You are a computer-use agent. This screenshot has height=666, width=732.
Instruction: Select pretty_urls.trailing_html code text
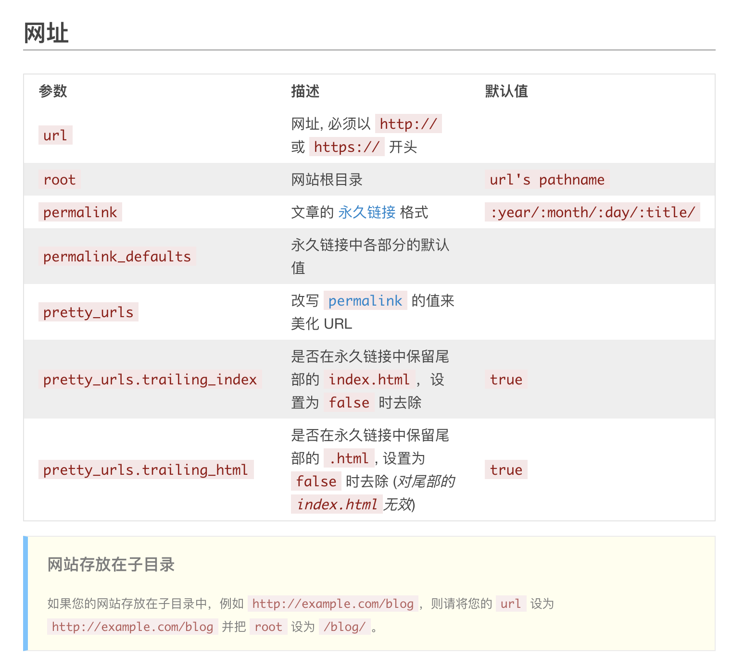pyautogui.click(x=146, y=469)
